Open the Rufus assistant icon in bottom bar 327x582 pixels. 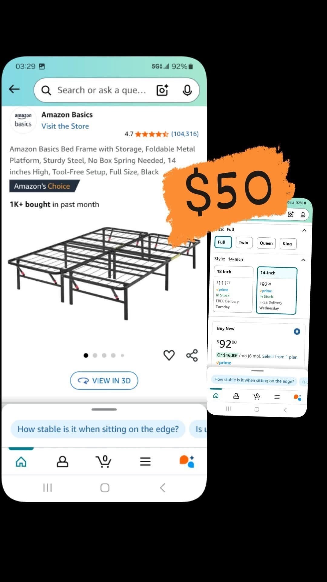point(187,461)
